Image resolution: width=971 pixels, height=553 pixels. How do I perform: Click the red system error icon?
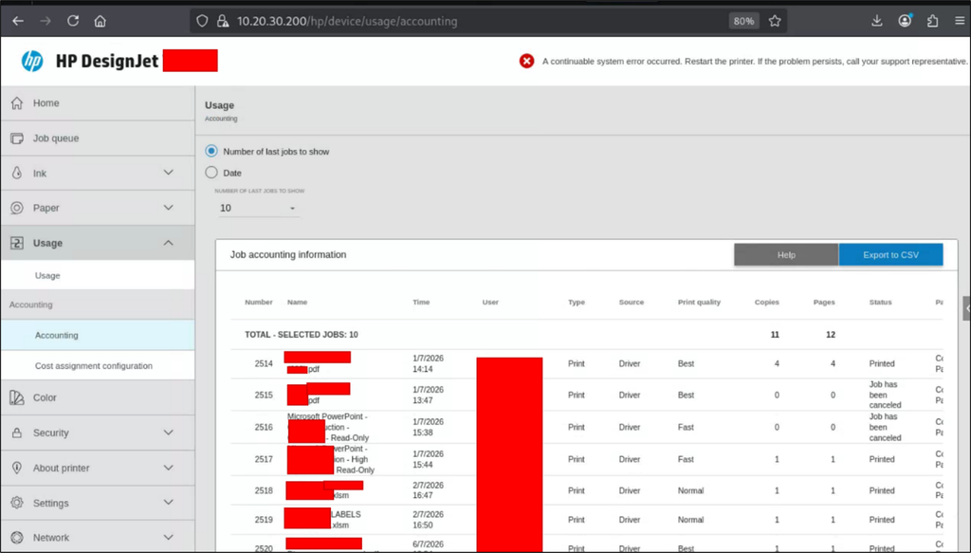[x=526, y=61]
